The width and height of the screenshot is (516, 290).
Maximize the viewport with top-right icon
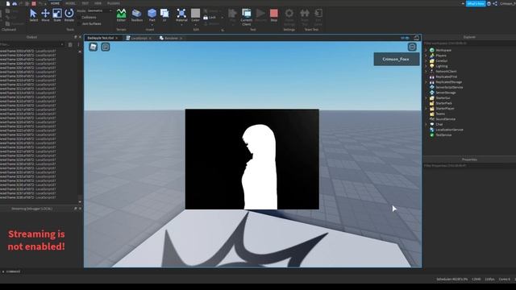click(416, 38)
